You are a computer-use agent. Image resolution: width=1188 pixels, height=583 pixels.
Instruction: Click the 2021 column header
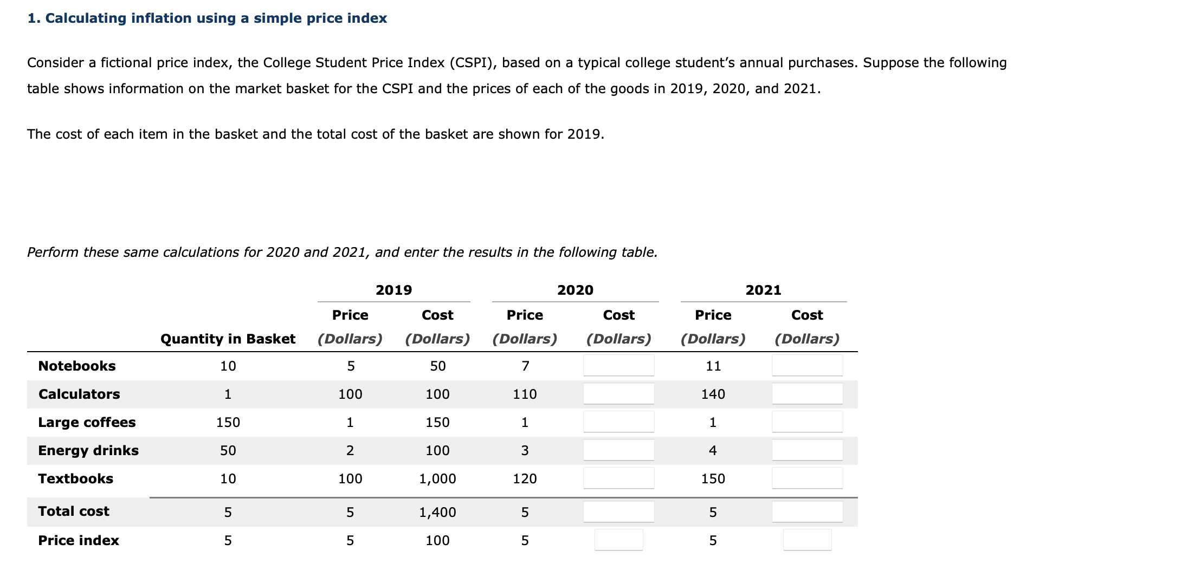click(x=764, y=290)
